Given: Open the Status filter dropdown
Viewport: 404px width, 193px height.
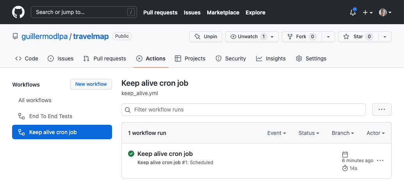Looking at the screenshot, I should point(309,133).
